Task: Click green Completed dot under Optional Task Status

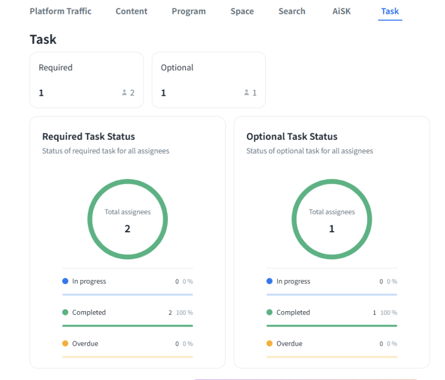Action: coord(270,312)
